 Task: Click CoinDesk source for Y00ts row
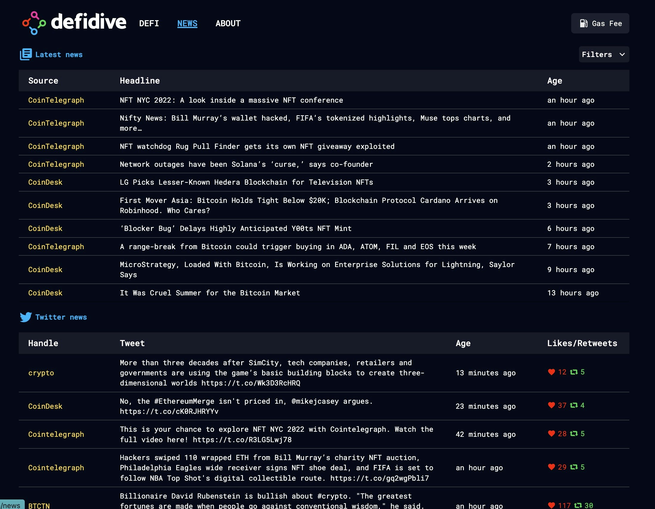pyautogui.click(x=45, y=229)
